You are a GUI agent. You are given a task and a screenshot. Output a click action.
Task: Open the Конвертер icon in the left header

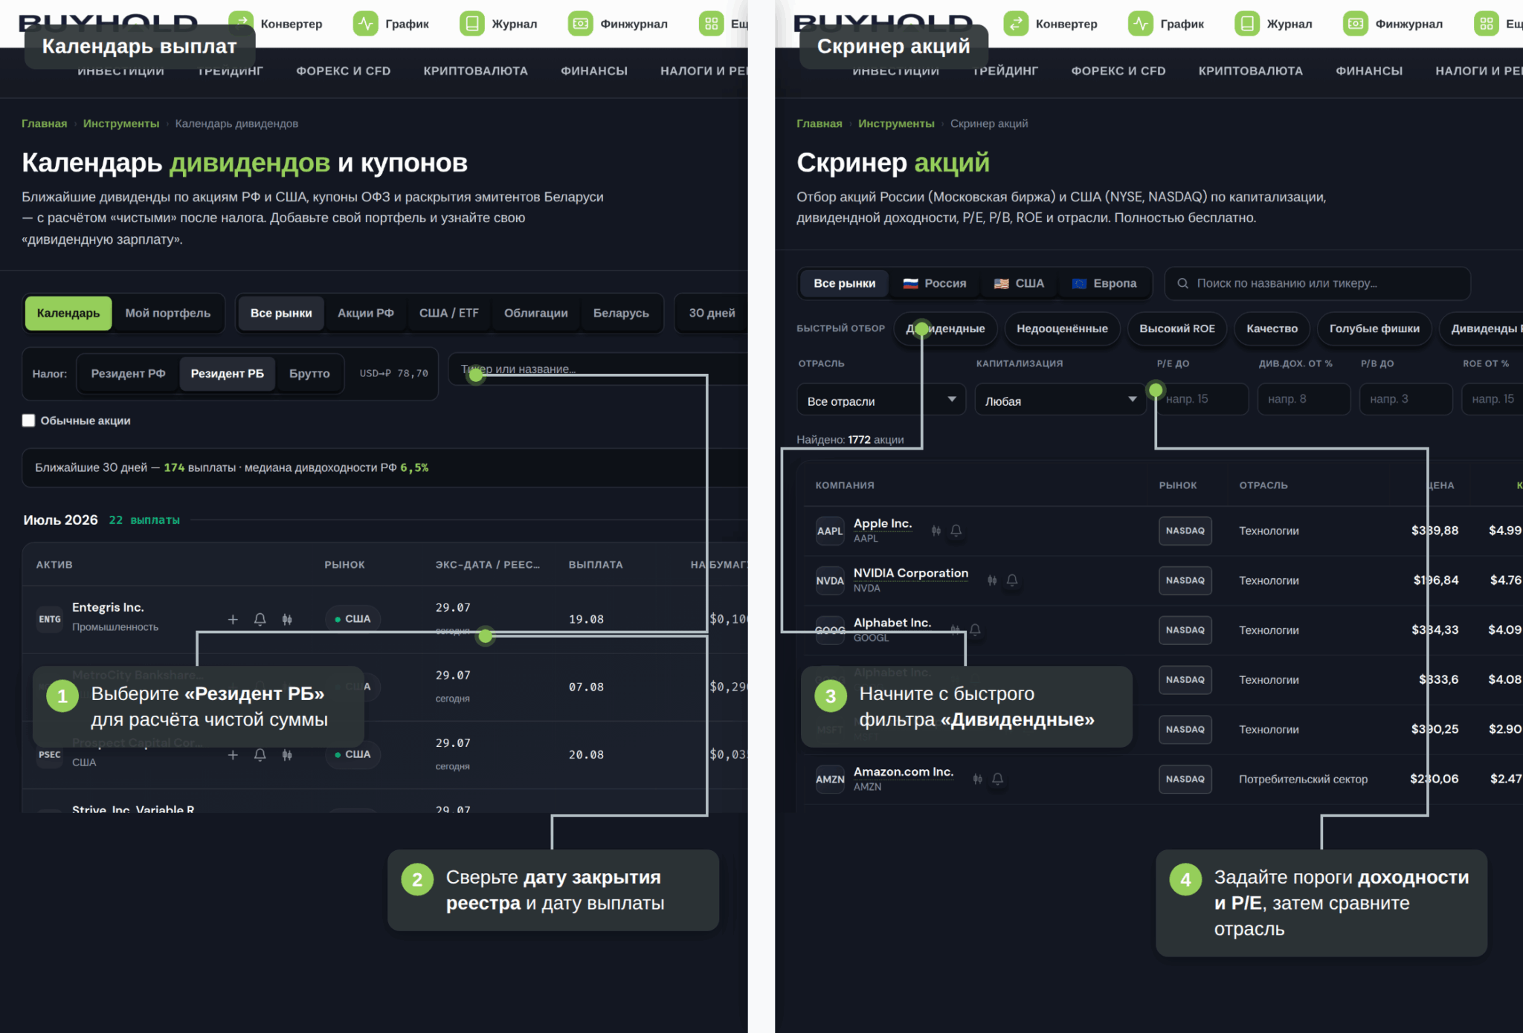pos(241,22)
